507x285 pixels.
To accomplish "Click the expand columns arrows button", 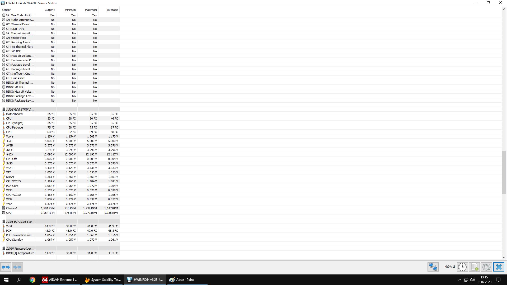I will click(x=6, y=267).
